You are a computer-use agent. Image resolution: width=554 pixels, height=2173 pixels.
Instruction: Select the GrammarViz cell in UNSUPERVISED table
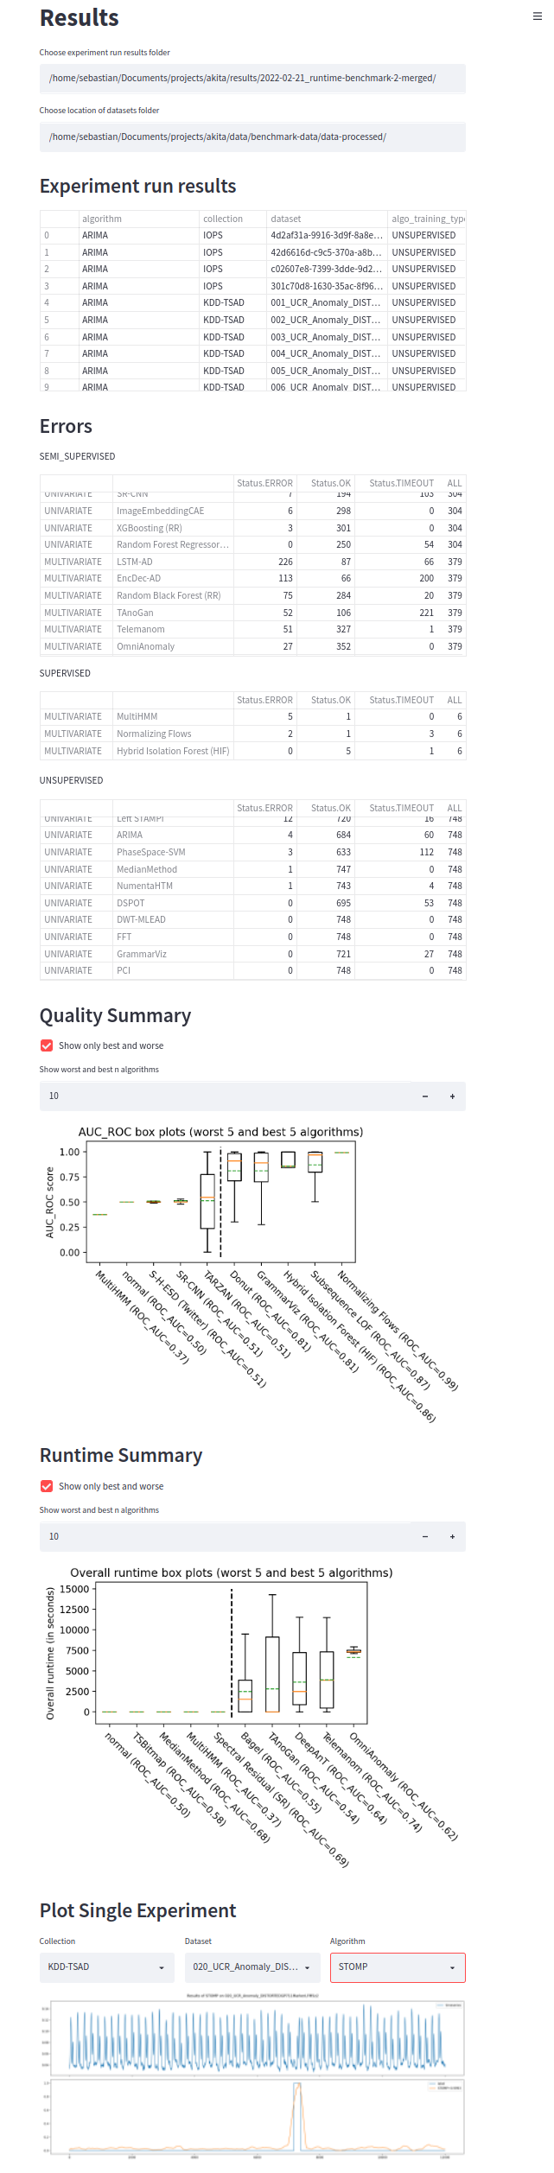(173, 955)
